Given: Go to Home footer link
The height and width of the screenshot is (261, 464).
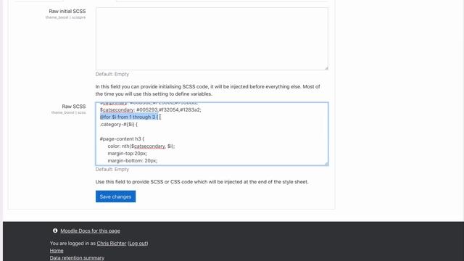Looking at the screenshot, I should [x=57, y=251].
